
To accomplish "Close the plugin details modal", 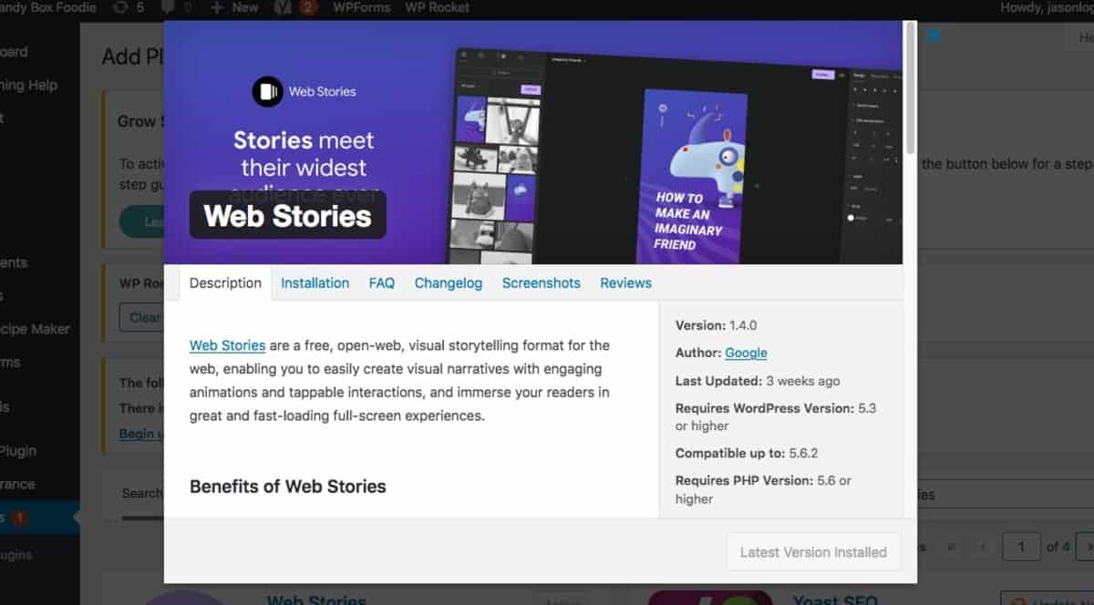I will [x=934, y=36].
